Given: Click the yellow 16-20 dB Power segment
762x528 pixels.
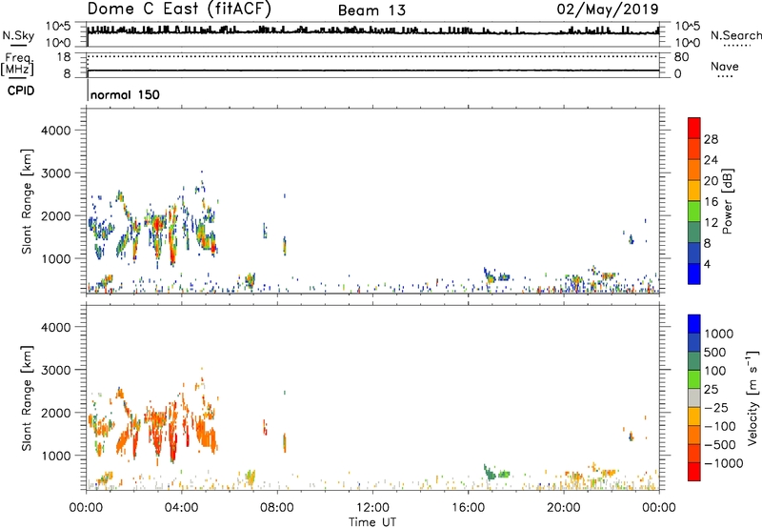Looking at the screenshot, I should [x=694, y=191].
